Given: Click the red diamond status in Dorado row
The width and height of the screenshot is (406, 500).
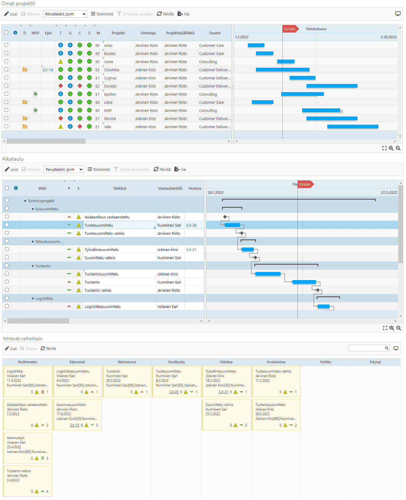Looking at the screenshot, I should point(61,86).
